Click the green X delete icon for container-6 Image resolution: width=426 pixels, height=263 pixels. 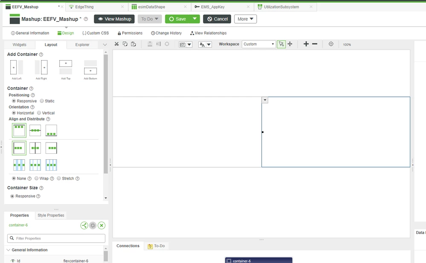[x=101, y=225]
